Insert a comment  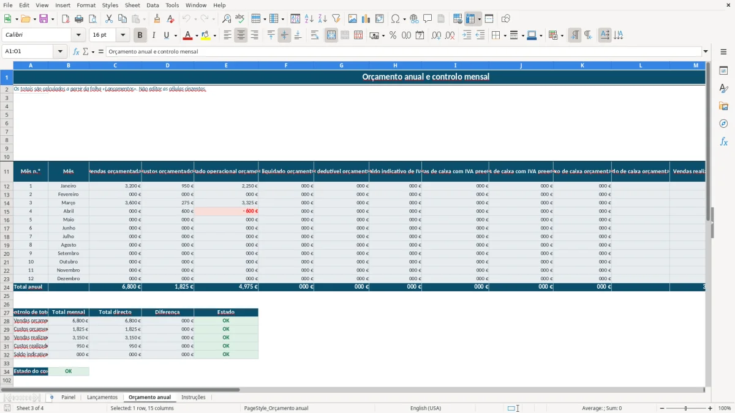tap(428, 19)
